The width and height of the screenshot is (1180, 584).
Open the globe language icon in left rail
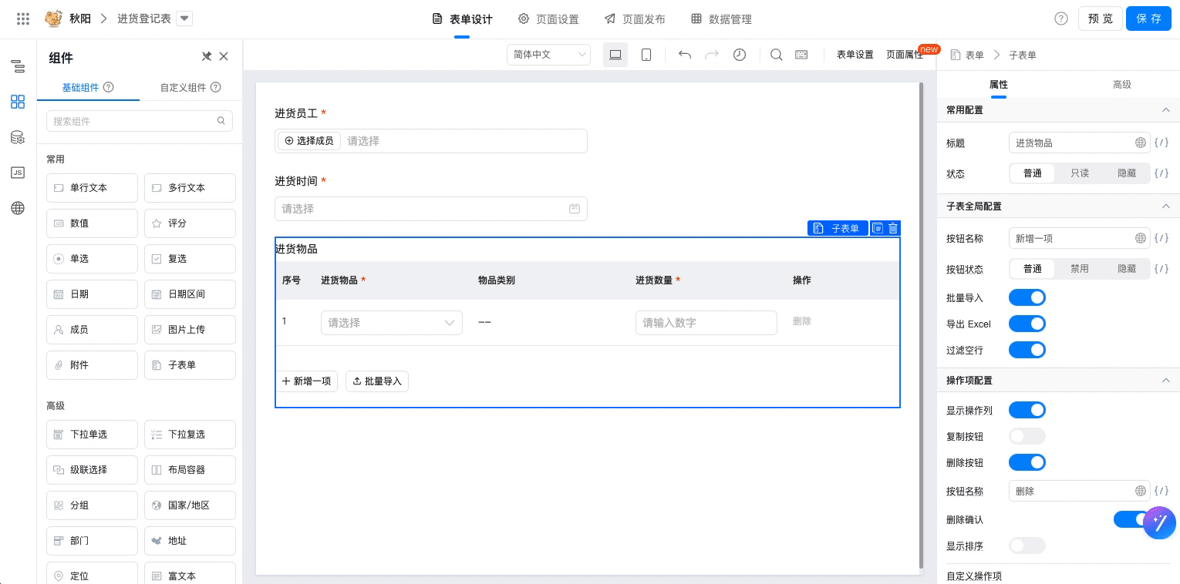[x=18, y=208]
